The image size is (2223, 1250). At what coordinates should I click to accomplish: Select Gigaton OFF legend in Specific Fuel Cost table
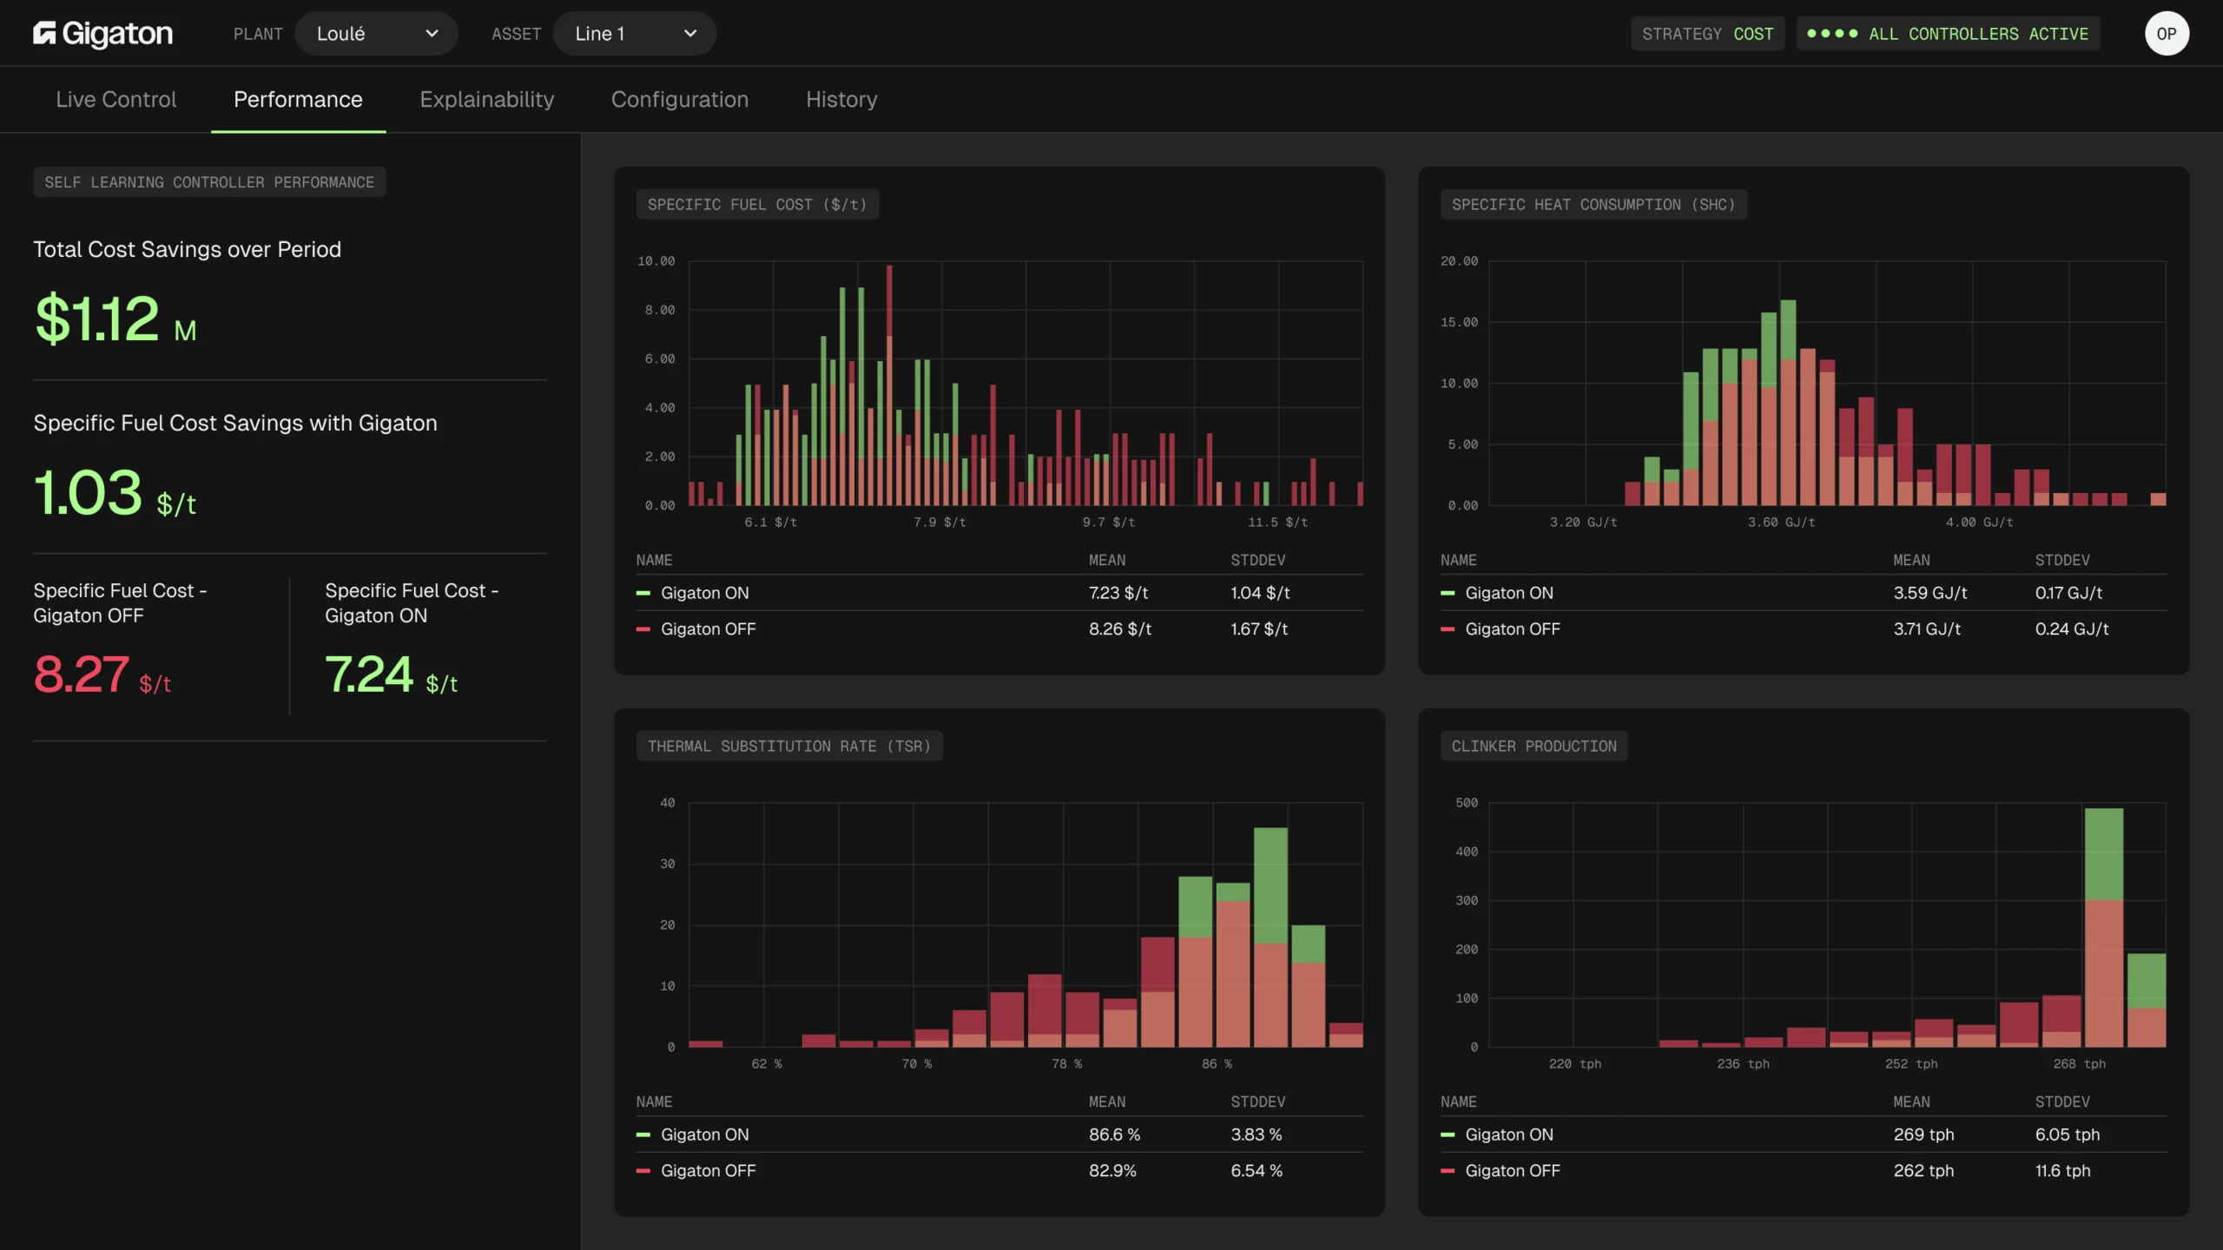696,629
